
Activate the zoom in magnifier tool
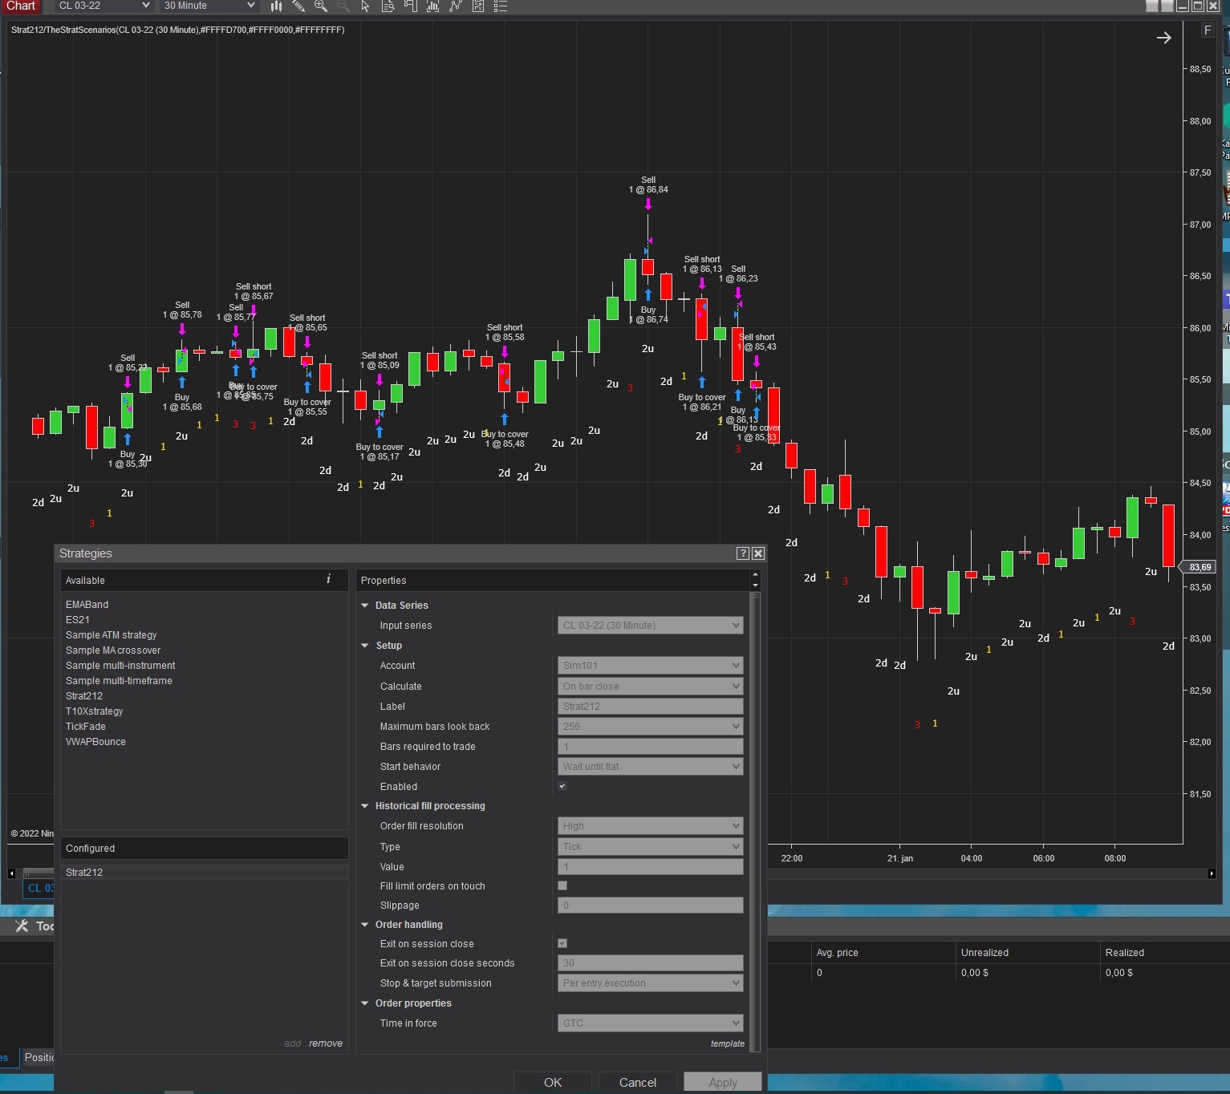(x=321, y=6)
